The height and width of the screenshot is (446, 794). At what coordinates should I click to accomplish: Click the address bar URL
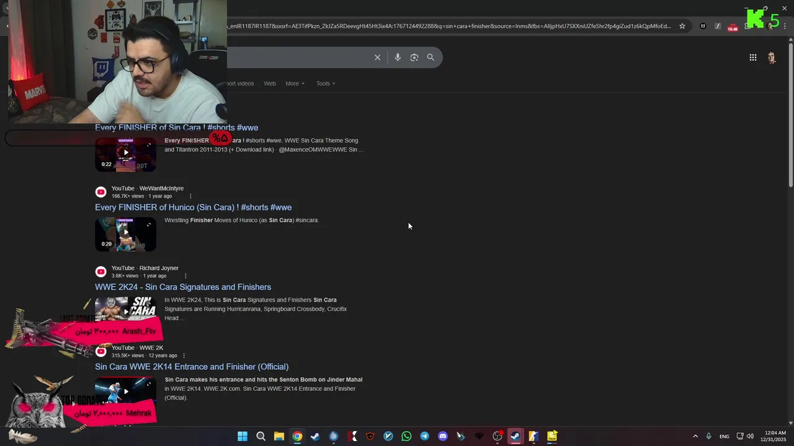[x=449, y=26]
